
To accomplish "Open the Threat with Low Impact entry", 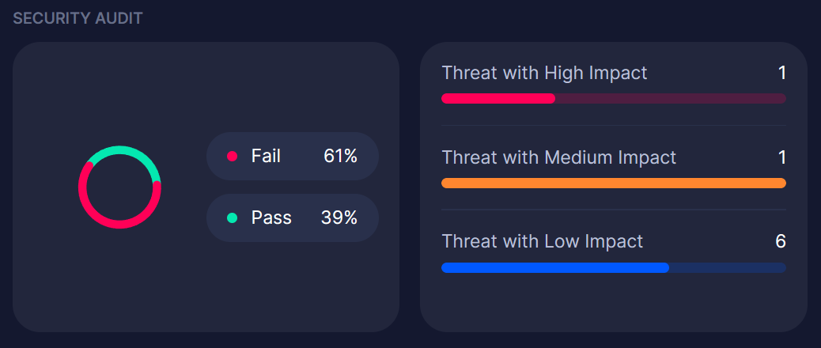I will 543,241.
